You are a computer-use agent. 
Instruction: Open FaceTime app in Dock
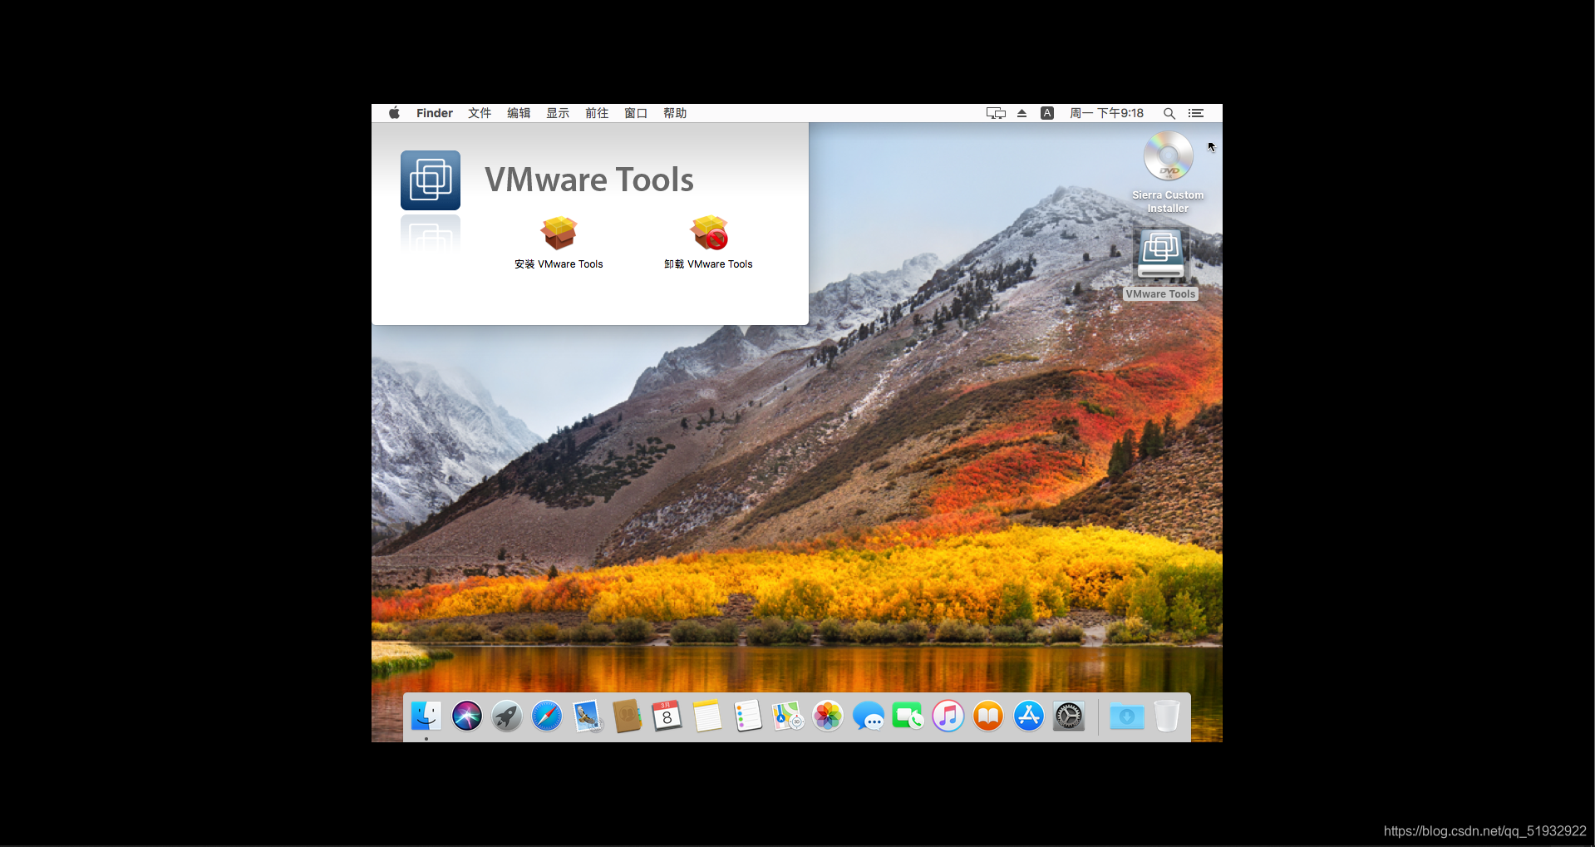pos(908,716)
